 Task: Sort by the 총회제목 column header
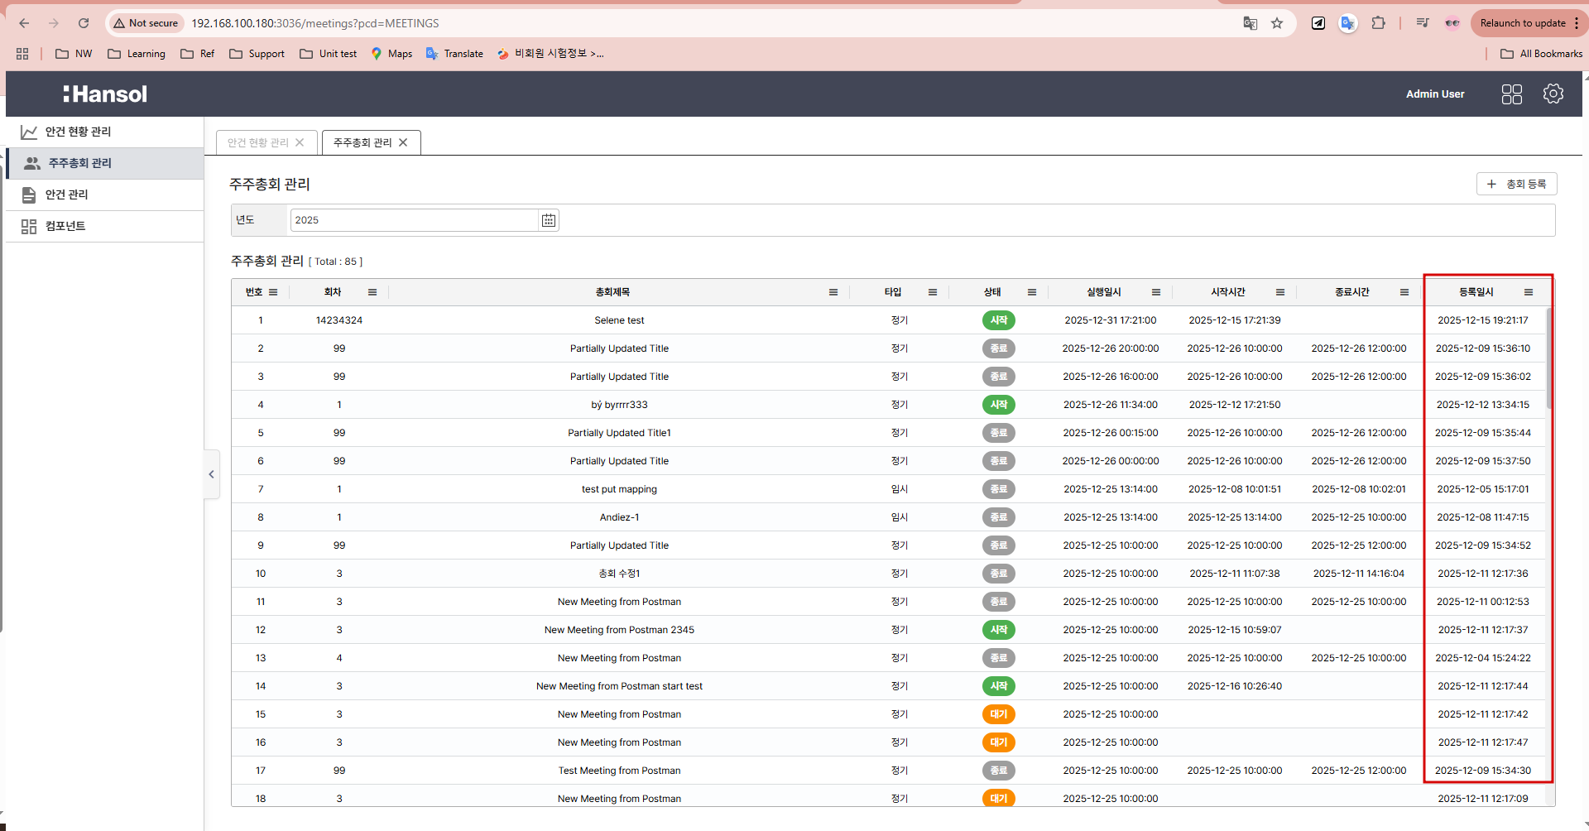612,292
